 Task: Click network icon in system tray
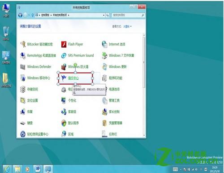point(193,169)
